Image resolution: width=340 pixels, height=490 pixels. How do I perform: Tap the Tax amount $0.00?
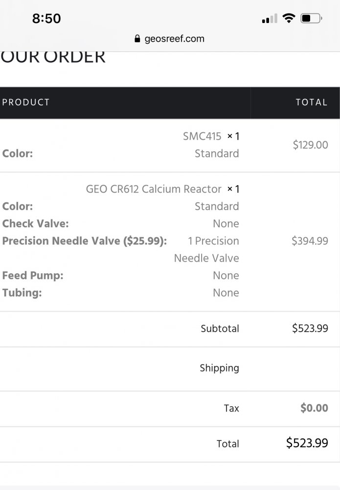point(314,408)
